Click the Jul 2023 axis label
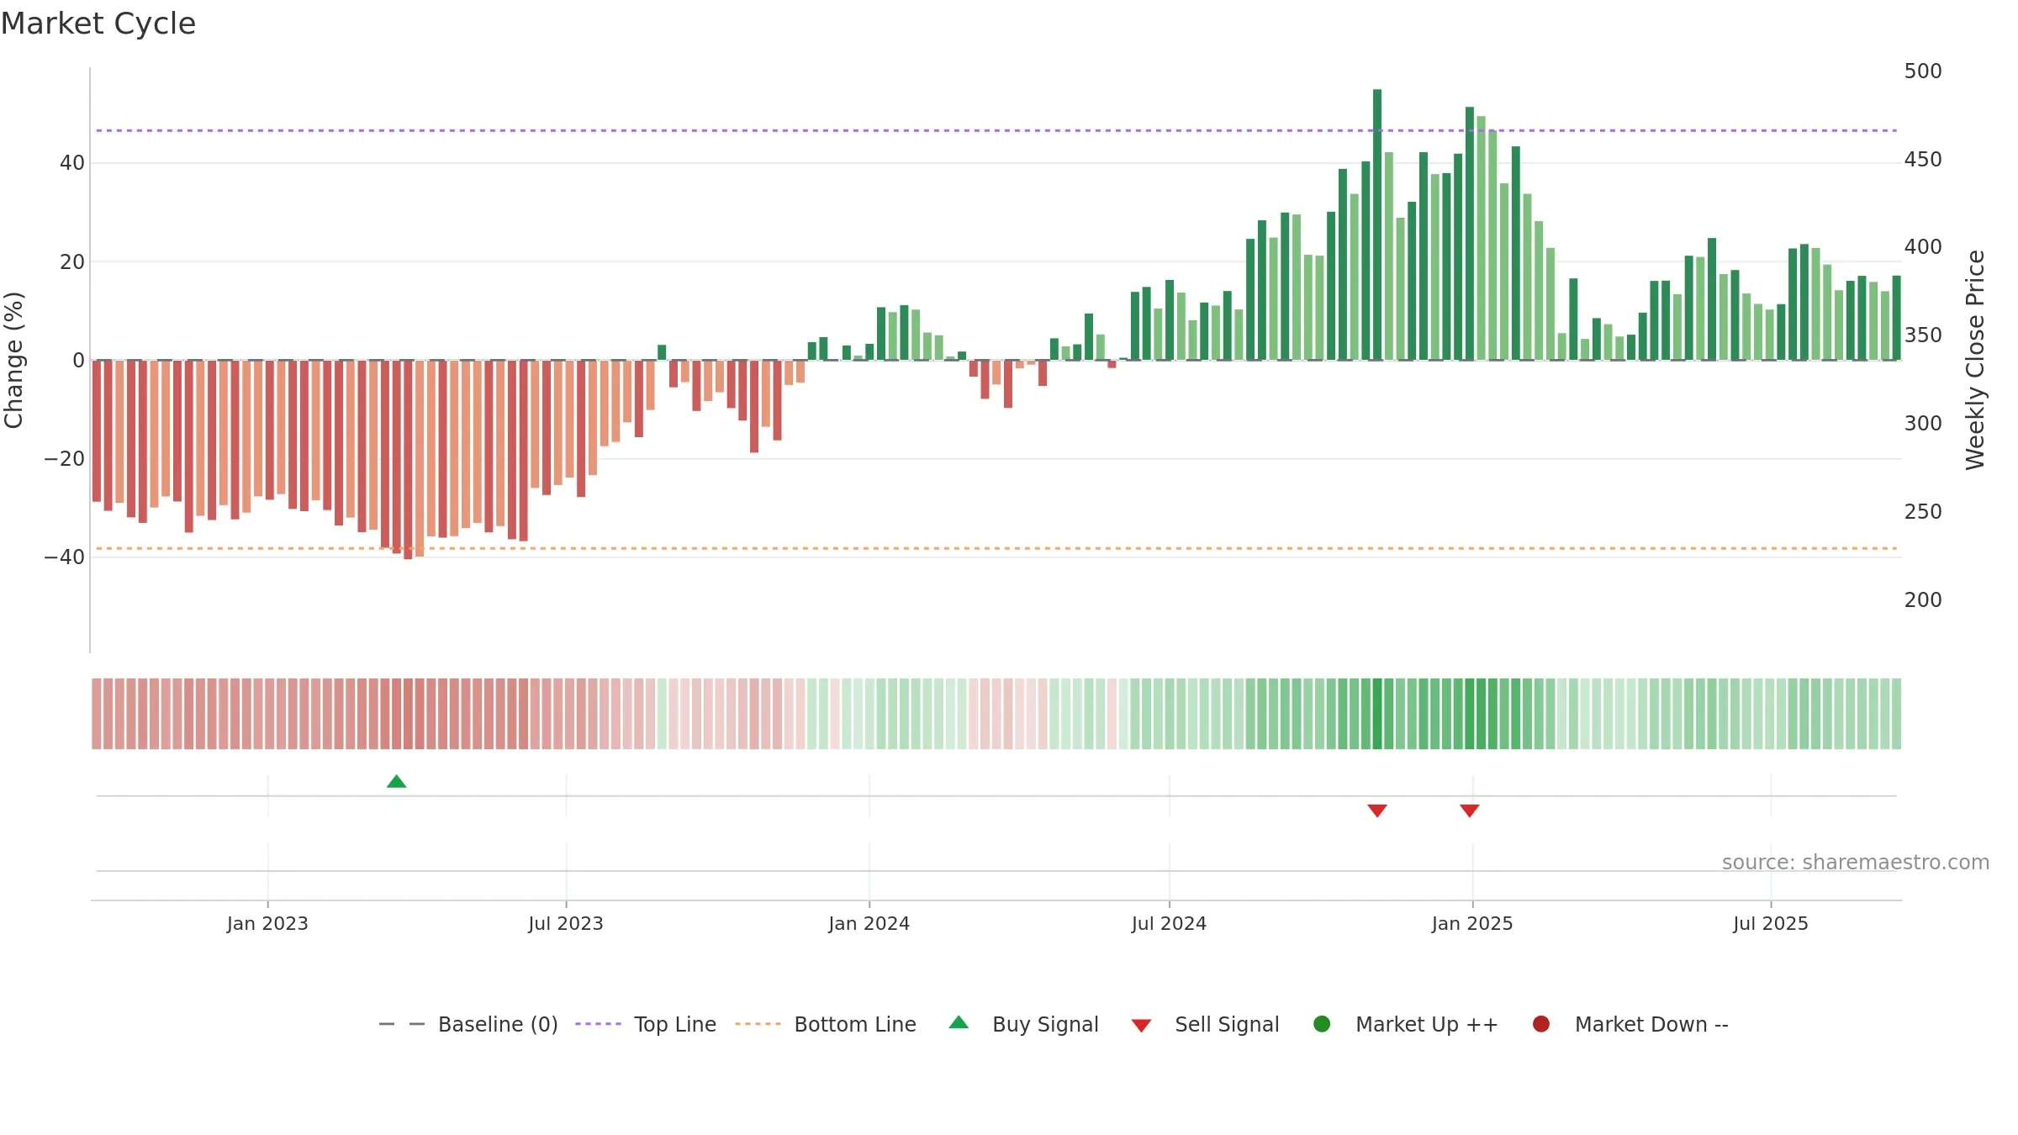Screen dimensions: 2018x1135 pos(566,924)
